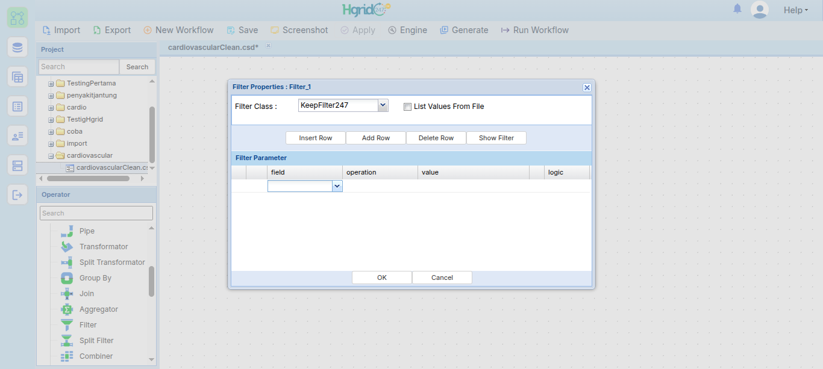Click the Show Filter button
This screenshot has width=823, height=369.
coord(496,138)
